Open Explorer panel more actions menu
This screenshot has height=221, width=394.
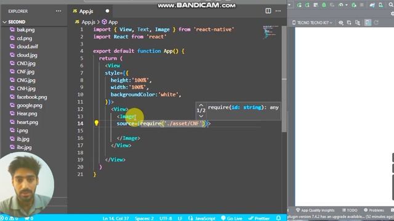[58, 11]
